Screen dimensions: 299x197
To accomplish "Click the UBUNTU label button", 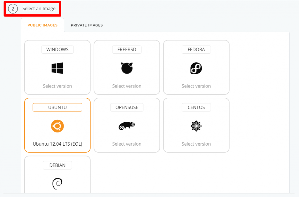I will [x=58, y=107].
